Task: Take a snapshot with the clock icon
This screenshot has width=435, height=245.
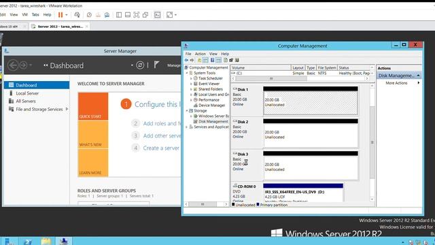Action: (89, 15)
